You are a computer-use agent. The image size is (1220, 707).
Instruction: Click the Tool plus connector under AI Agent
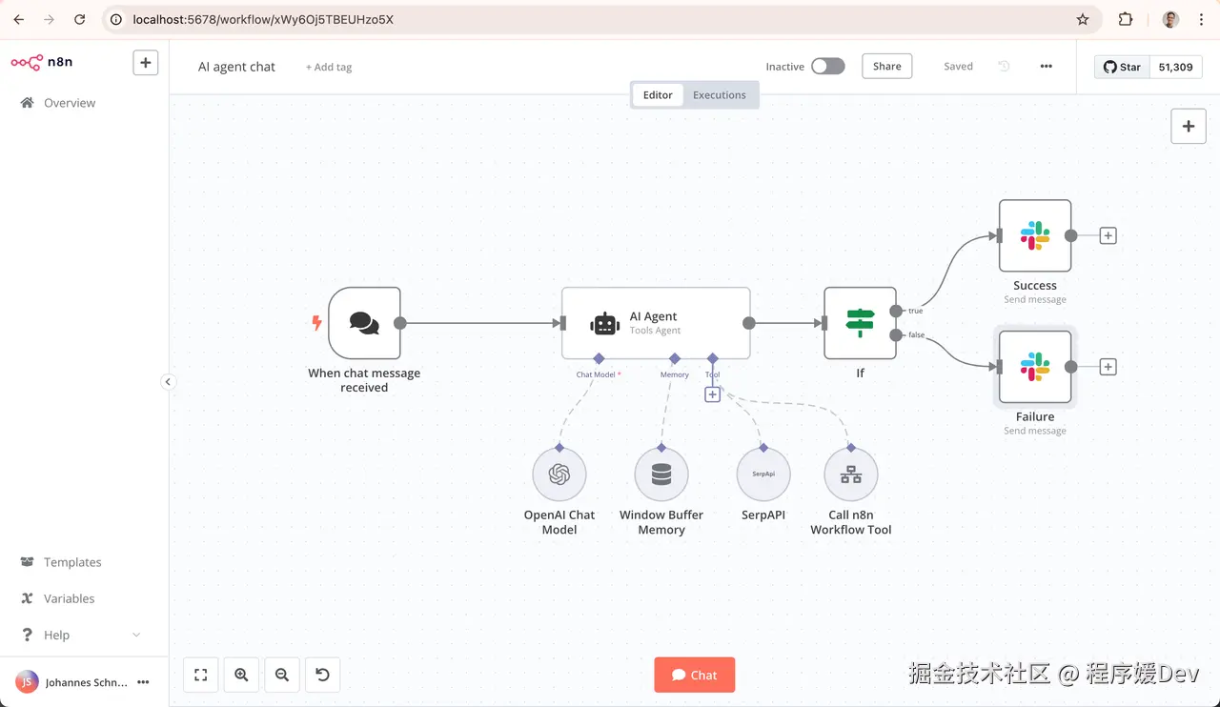pyautogui.click(x=712, y=394)
